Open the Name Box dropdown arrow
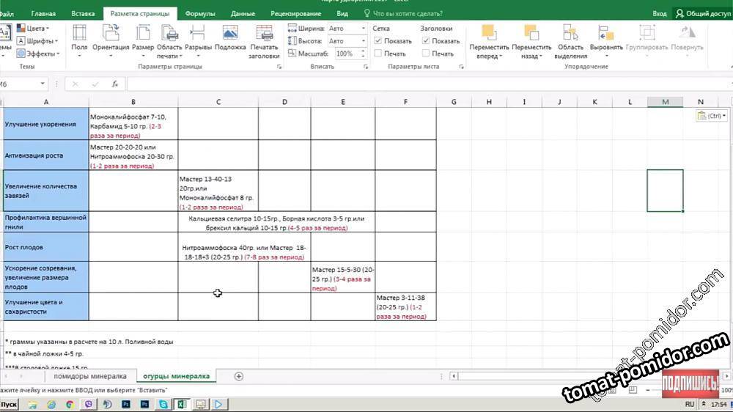 43,84
